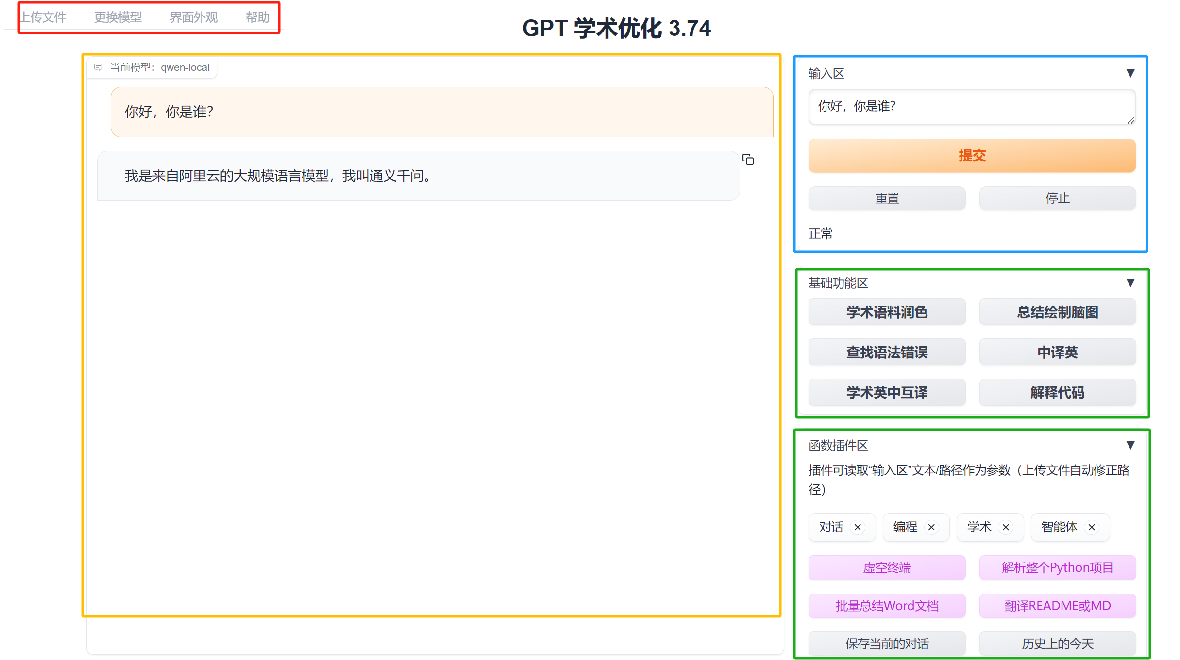Open the 上传文件 menu
This screenshot has width=1180, height=660.
click(43, 17)
